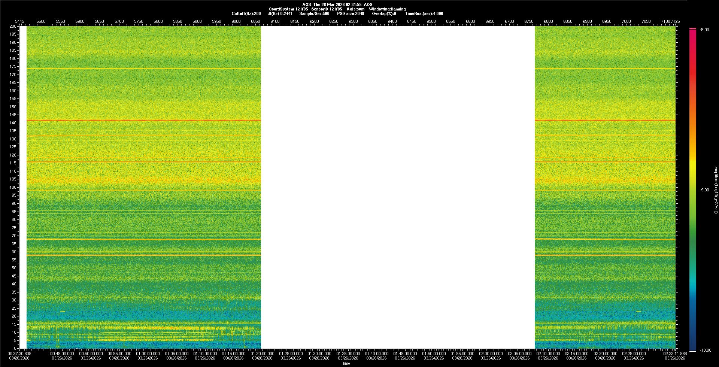Click the 02:10:00.000 time axis label

click(x=548, y=354)
